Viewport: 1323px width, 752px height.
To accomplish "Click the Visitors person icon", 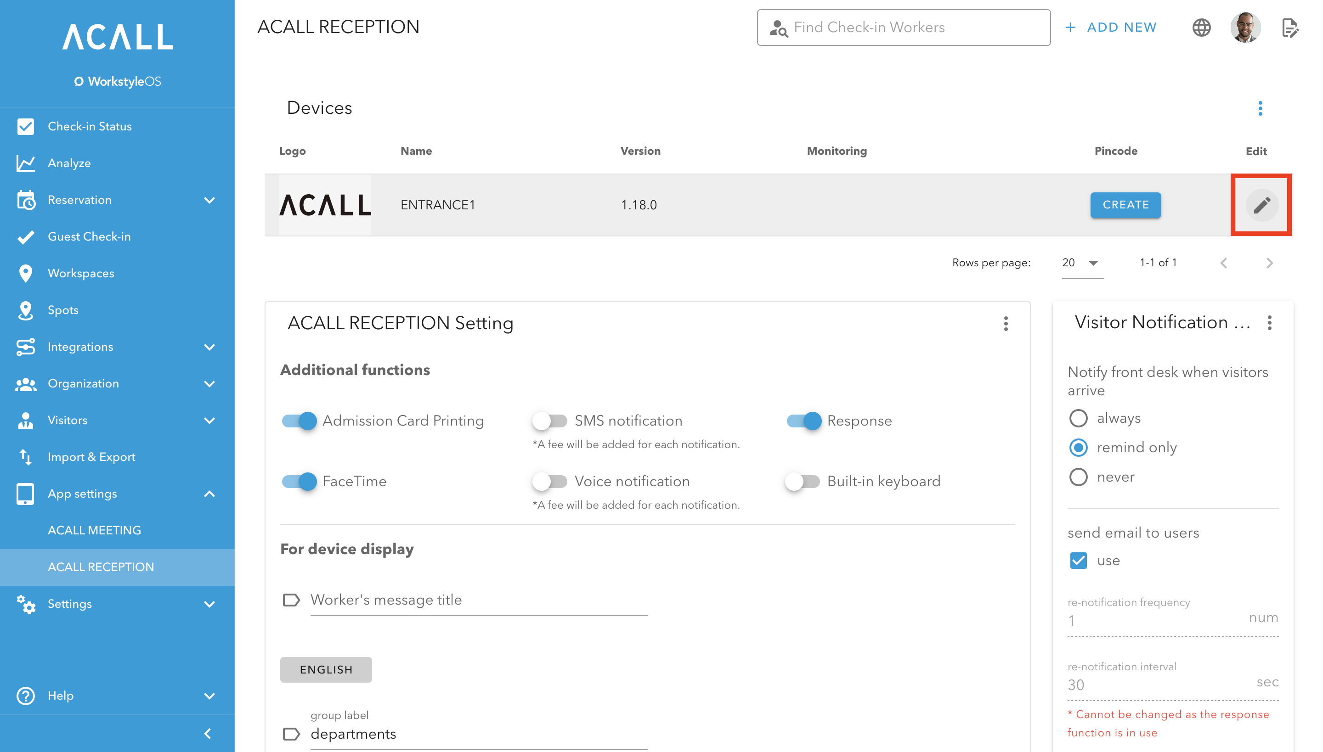I will [25, 421].
